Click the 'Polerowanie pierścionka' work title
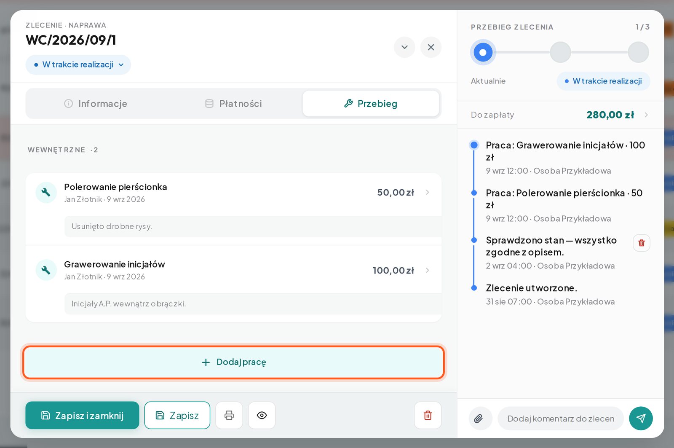 point(115,187)
